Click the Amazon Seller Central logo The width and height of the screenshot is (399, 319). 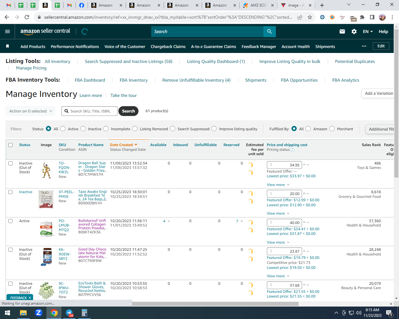click(45, 31)
